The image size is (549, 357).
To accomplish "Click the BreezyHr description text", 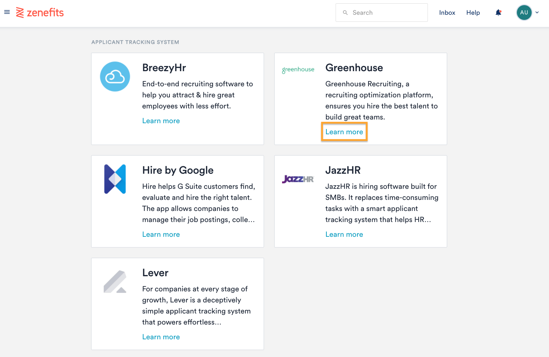I will [198, 95].
